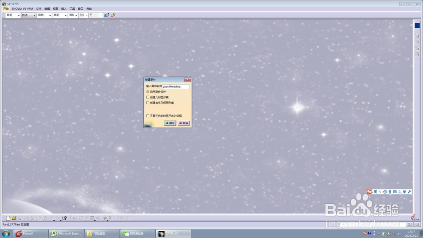The height and width of the screenshot is (238, 423).
Task: Enable the 创建有序几何图形集 checkbox
Action: [148, 103]
